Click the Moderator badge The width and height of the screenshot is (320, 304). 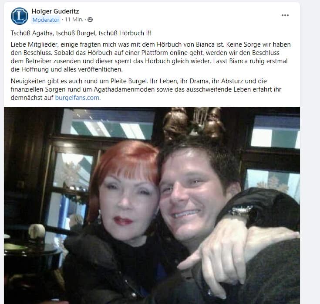(x=46, y=20)
